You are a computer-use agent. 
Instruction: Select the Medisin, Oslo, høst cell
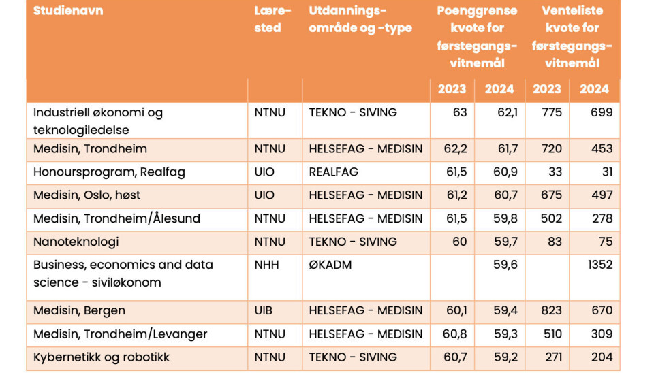(87, 195)
